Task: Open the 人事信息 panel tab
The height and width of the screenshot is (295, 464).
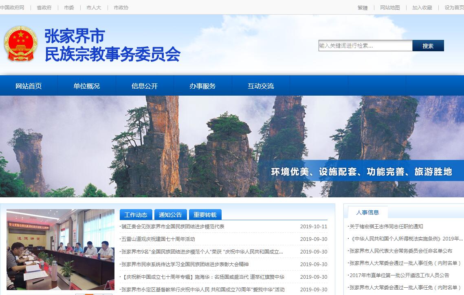Action: pyautogui.click(x=367, y=212)
